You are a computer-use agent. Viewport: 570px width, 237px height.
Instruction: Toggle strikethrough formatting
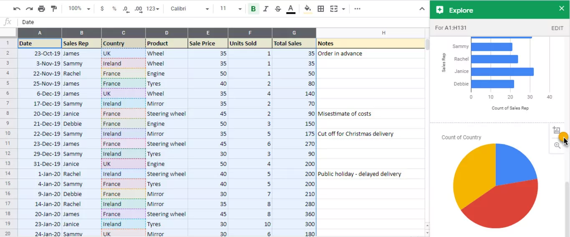pyautogui.click(x=278, y=9)
